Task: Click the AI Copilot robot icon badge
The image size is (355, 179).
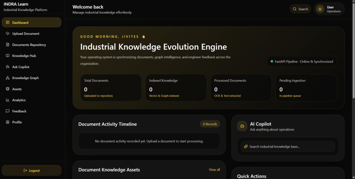Action: 242,126
